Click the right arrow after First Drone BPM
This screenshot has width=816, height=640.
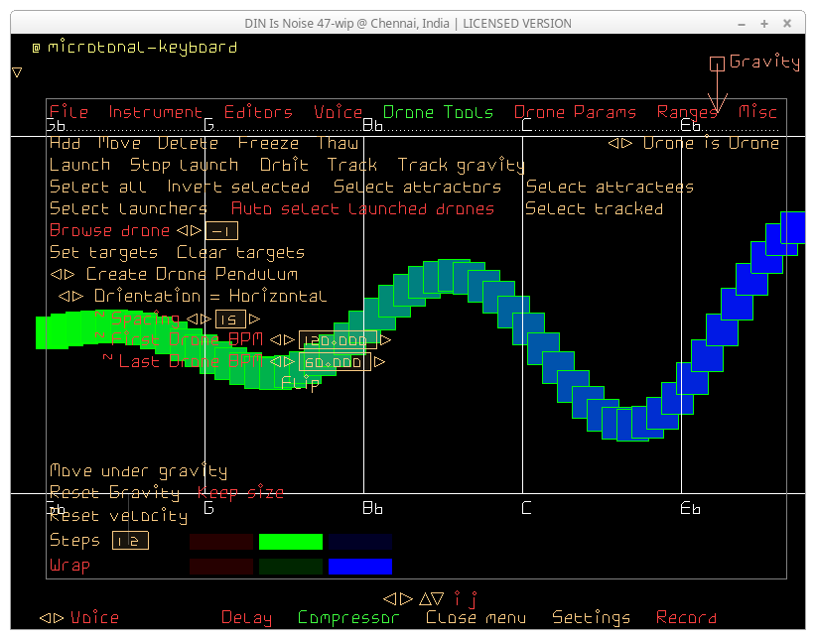(x=385, y=340)
